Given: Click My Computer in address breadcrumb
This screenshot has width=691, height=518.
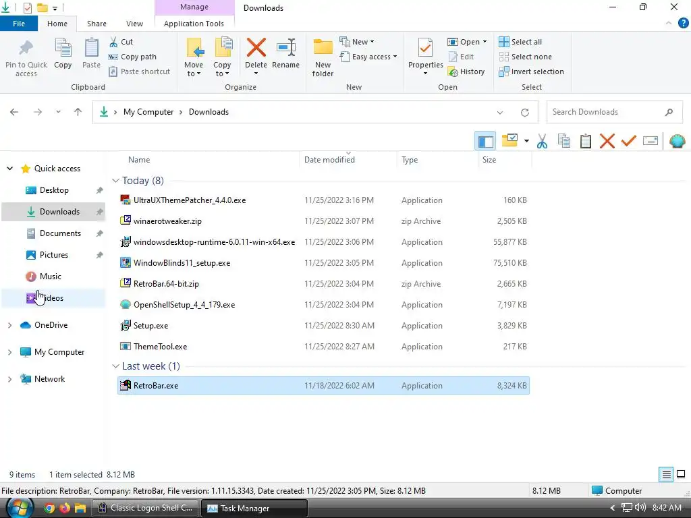Looking at the screenshot, I should coord(148,113).
